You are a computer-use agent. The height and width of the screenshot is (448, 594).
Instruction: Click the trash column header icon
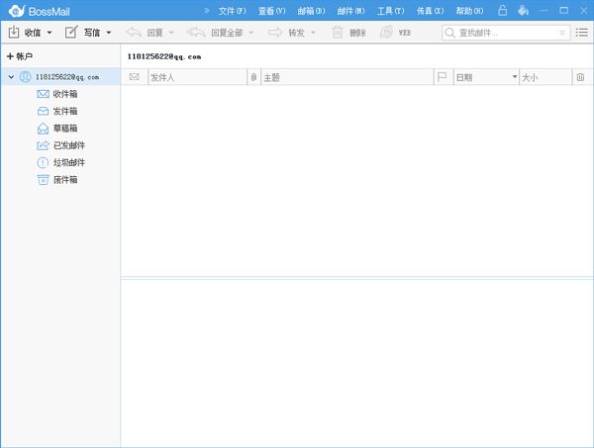pos(581,77)
